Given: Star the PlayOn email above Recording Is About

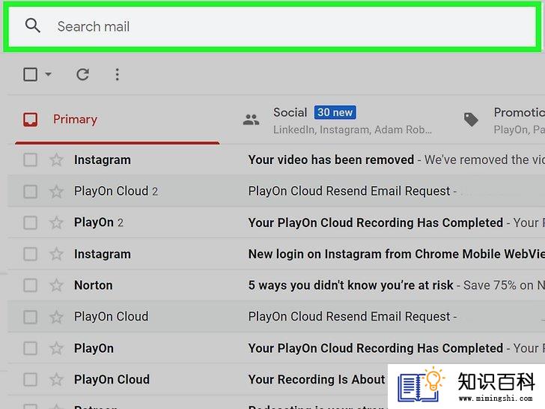Looking at the screenshot, I should click(x=56, y=348).
